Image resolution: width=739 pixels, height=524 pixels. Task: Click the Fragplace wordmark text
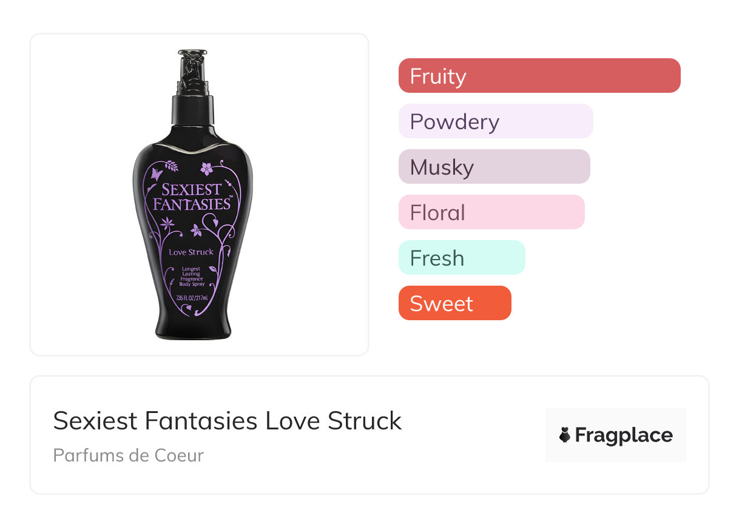tap(624, 435)
